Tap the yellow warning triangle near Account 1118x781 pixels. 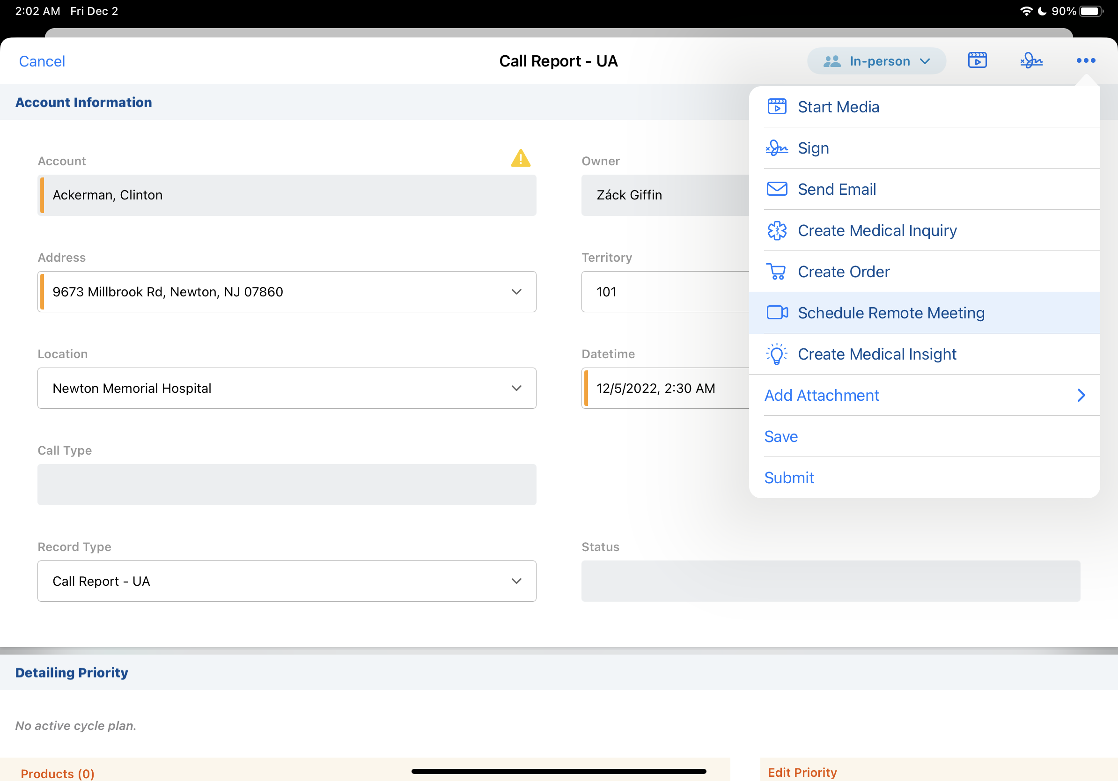pos(521,158)
